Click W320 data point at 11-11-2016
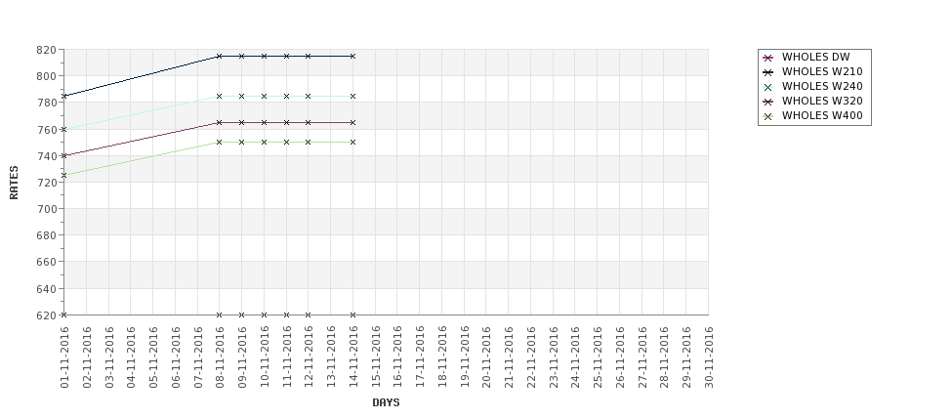This screenshot has height=419, width=952. tap(286, 123)
